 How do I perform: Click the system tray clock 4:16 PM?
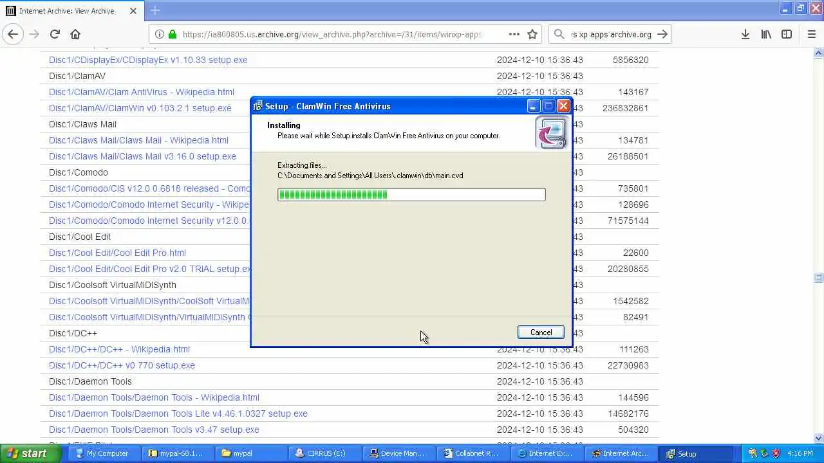(x=800, y=453)
